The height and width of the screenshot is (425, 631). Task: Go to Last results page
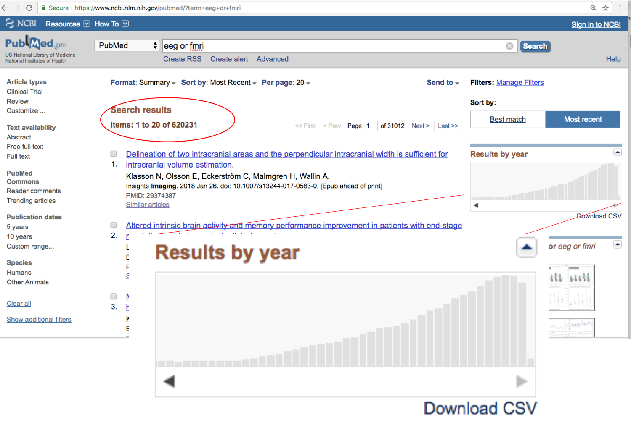click(x=448, y=126)
